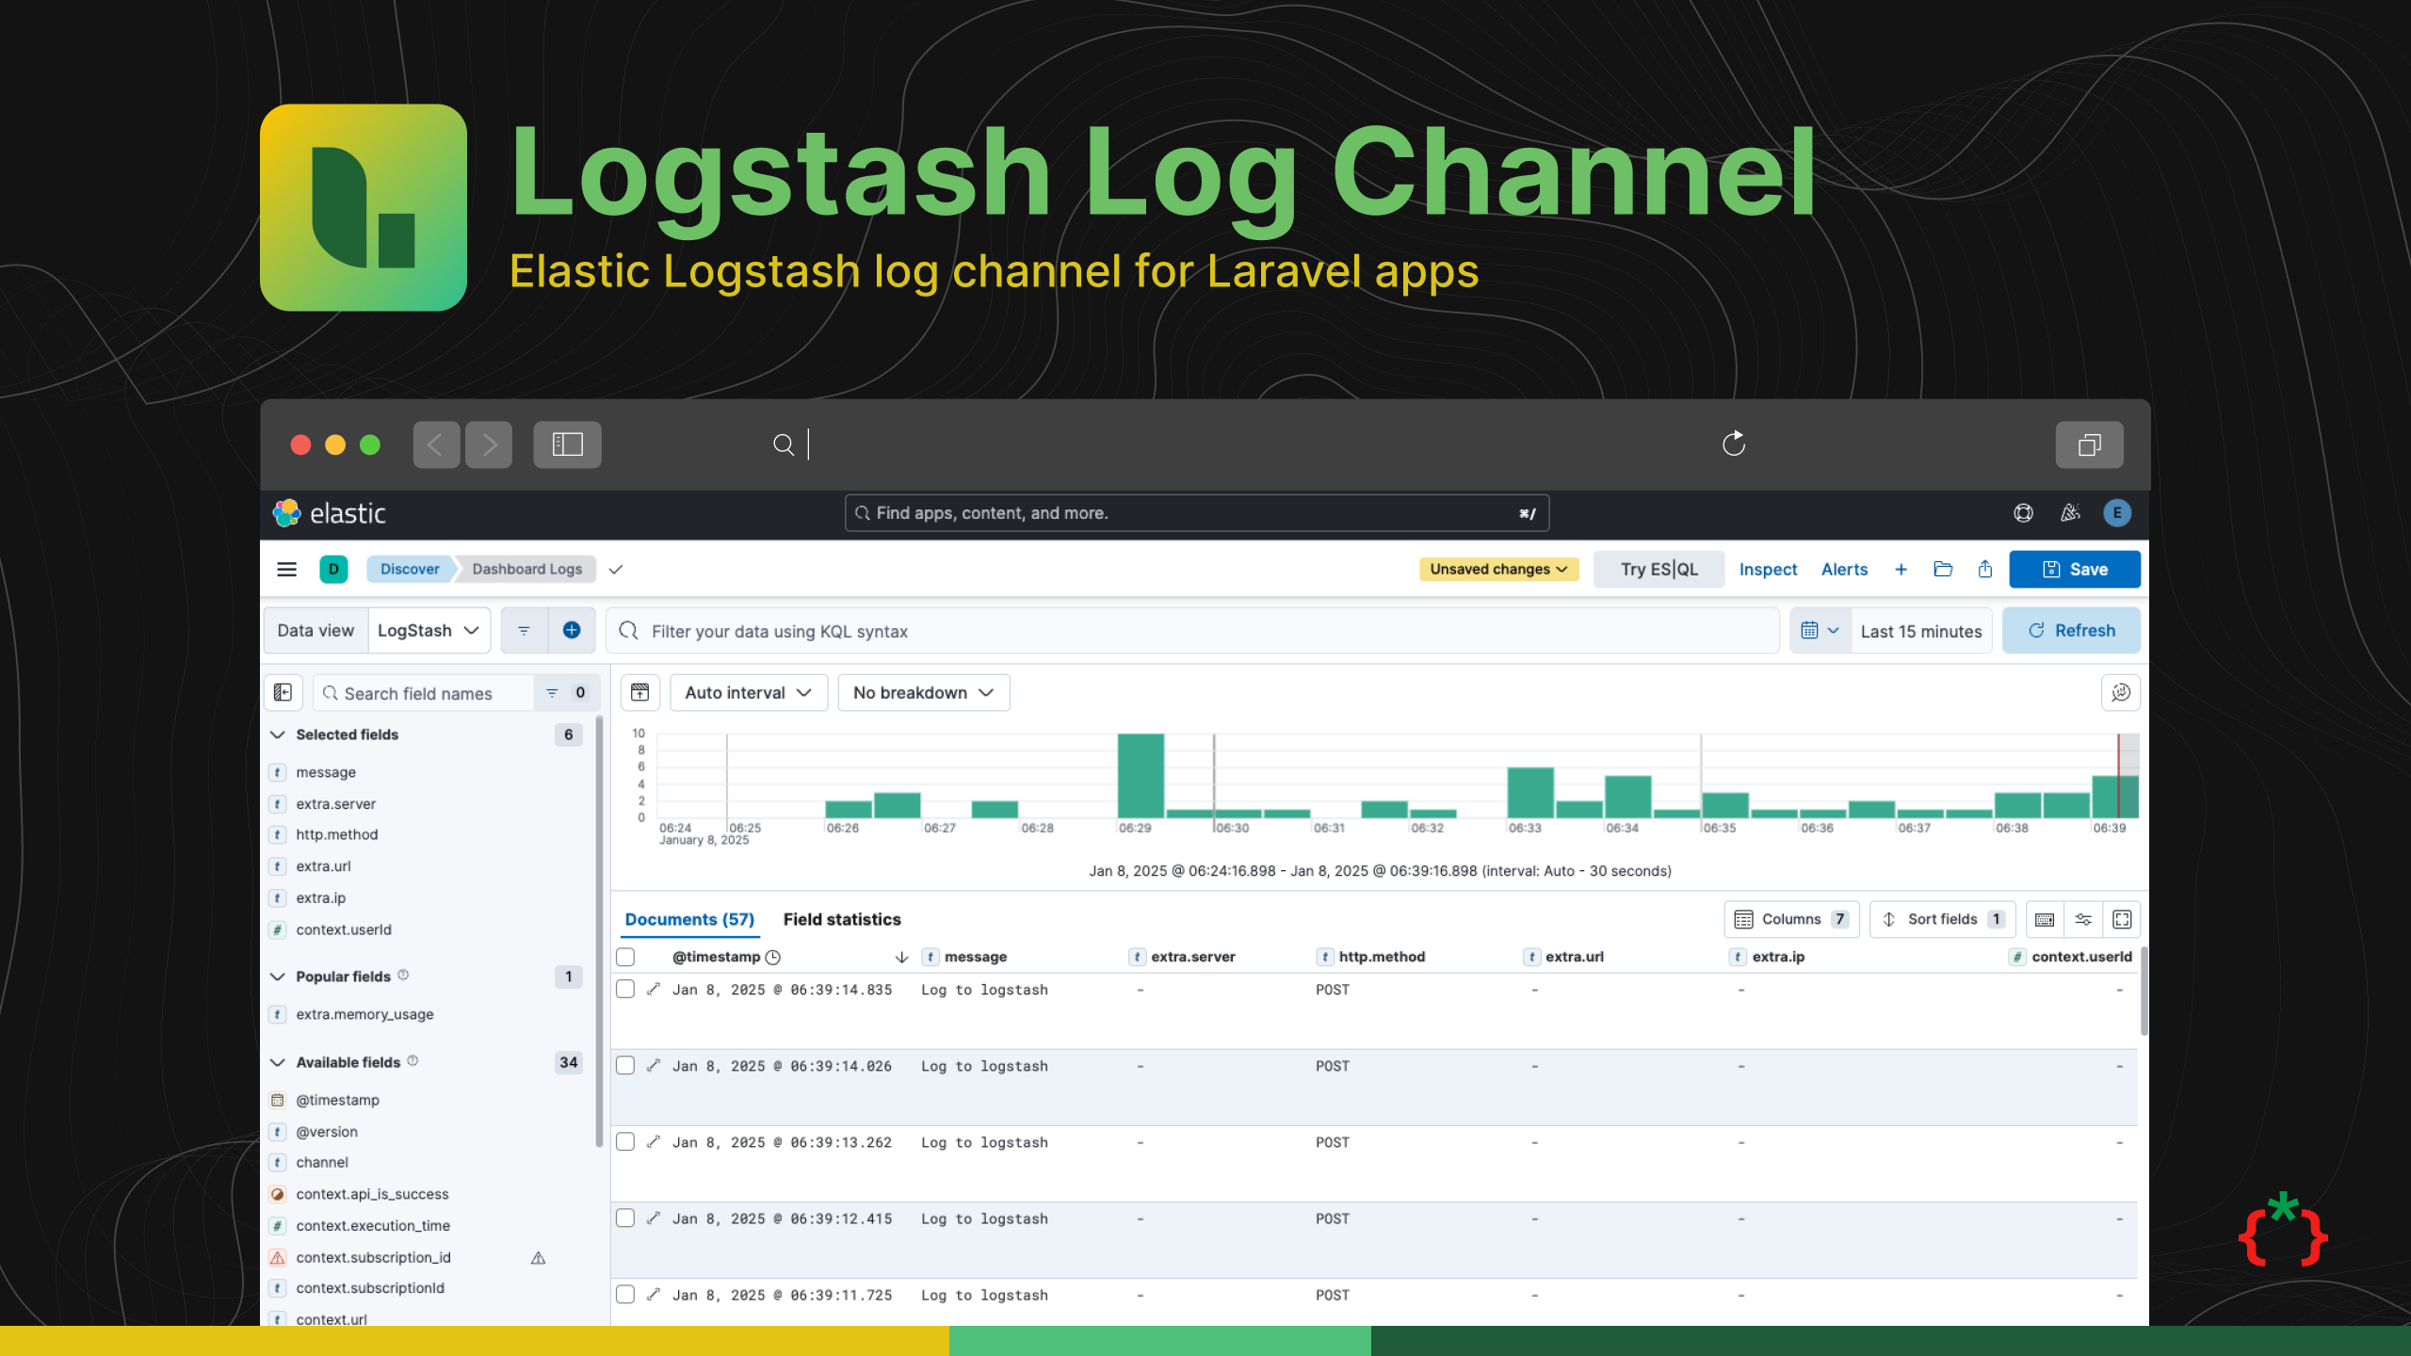This screenshot has width=2411, height=1356.
Task: Click the plus new search icon
Action: 1901,569
